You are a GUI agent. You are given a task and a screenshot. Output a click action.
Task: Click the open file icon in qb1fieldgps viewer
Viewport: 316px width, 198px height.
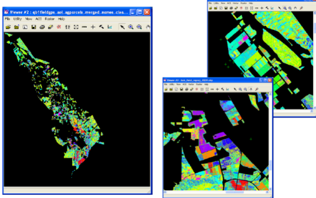click(x=8, y=27)
